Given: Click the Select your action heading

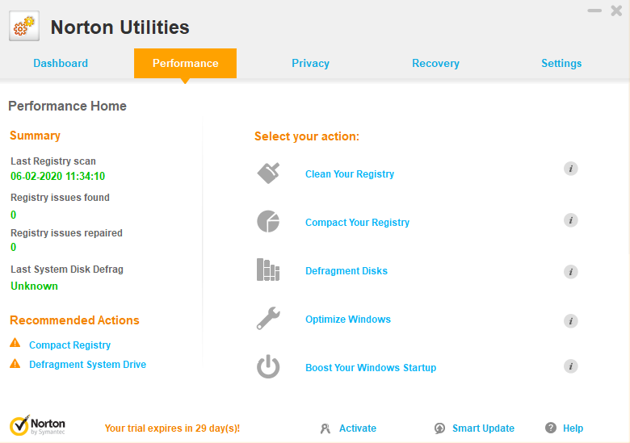Looking at the screenshot, I should pos(307,136).
